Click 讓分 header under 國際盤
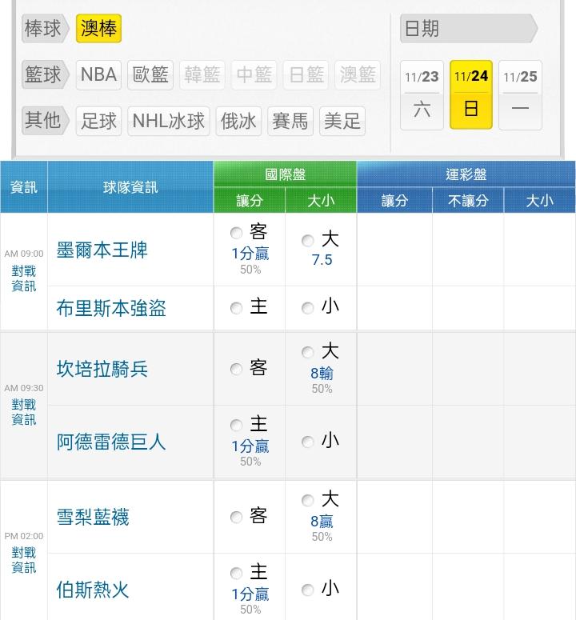Screen dimensions: 576x620 point(250,201)
